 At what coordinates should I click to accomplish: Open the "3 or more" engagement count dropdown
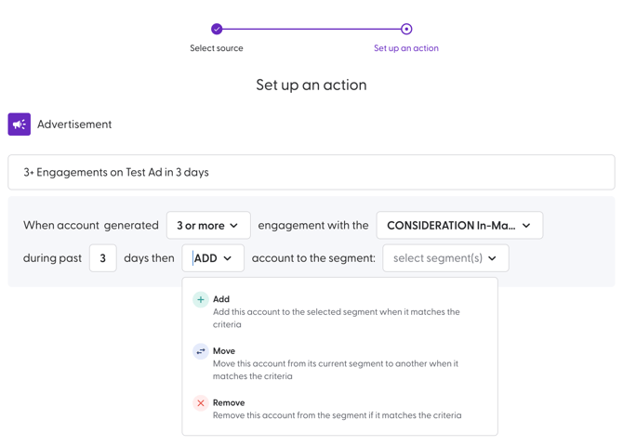208,226
